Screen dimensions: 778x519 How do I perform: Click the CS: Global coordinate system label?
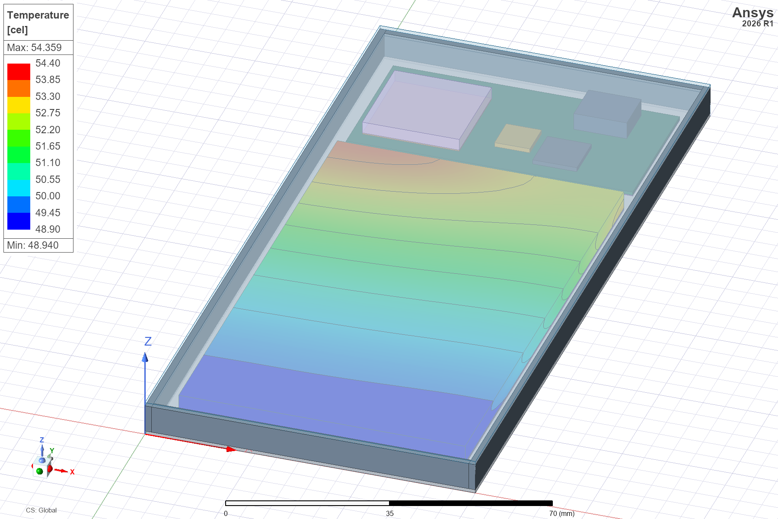pos(41,510)
